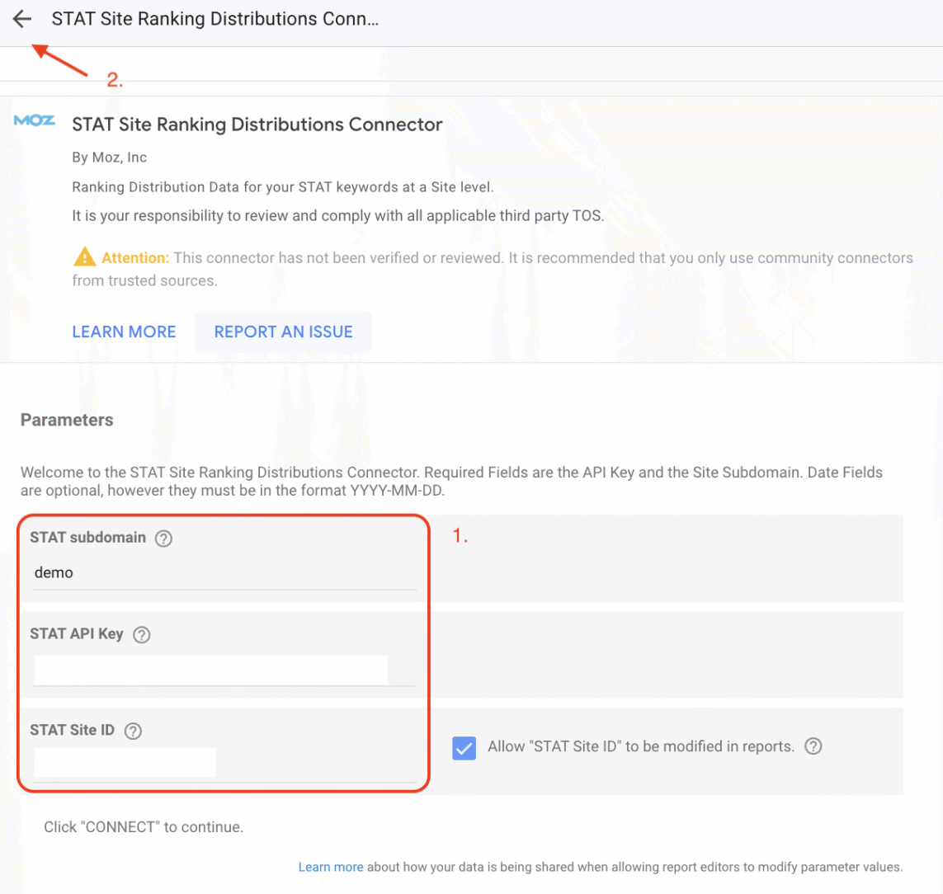Viewport: 943px width, 894px height.
Task: Click the Allow "STAT Site ID" checkbox label text
Action: 640,746
